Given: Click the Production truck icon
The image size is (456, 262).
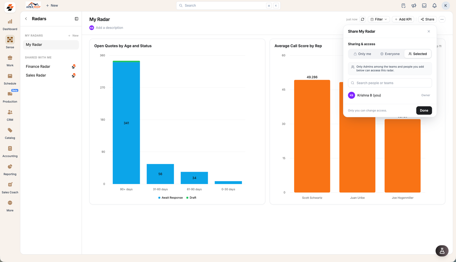Looking at the screenshot, I should click(x=10, y=94).
